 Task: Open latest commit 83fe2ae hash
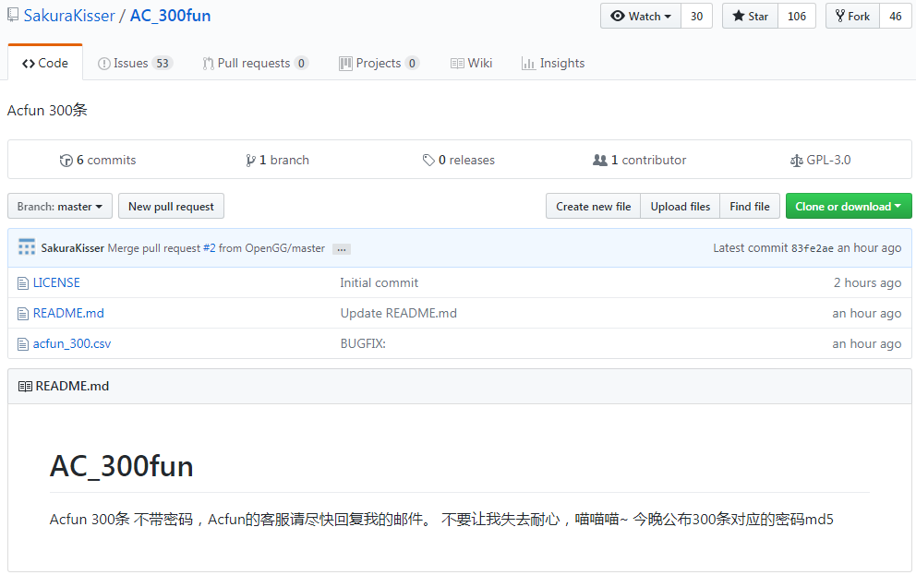[x=812, y=248]
